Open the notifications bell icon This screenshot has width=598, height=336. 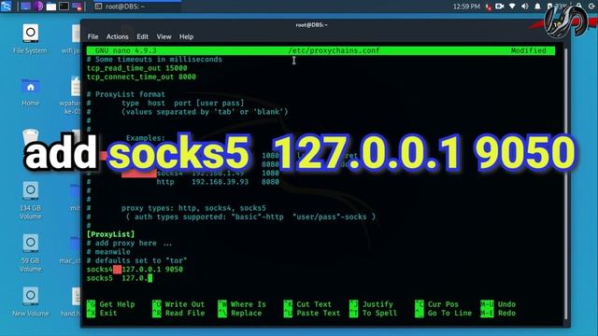[x=537, y=7]
